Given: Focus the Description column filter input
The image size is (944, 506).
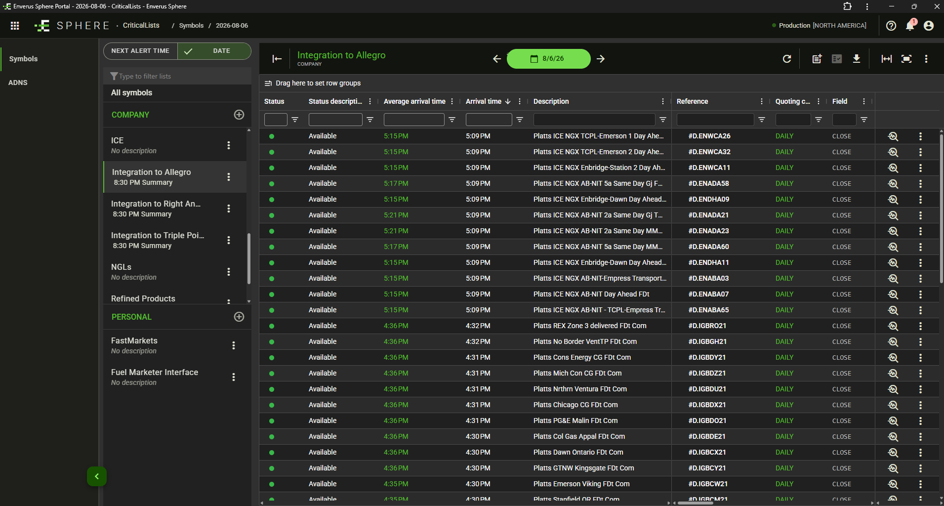Looking at the screenshot, I should pyautogui.click(x=594, y=120).
